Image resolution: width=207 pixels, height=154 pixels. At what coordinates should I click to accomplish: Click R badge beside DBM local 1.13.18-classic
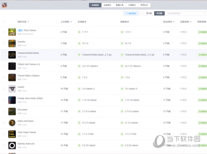pos(79,100)
